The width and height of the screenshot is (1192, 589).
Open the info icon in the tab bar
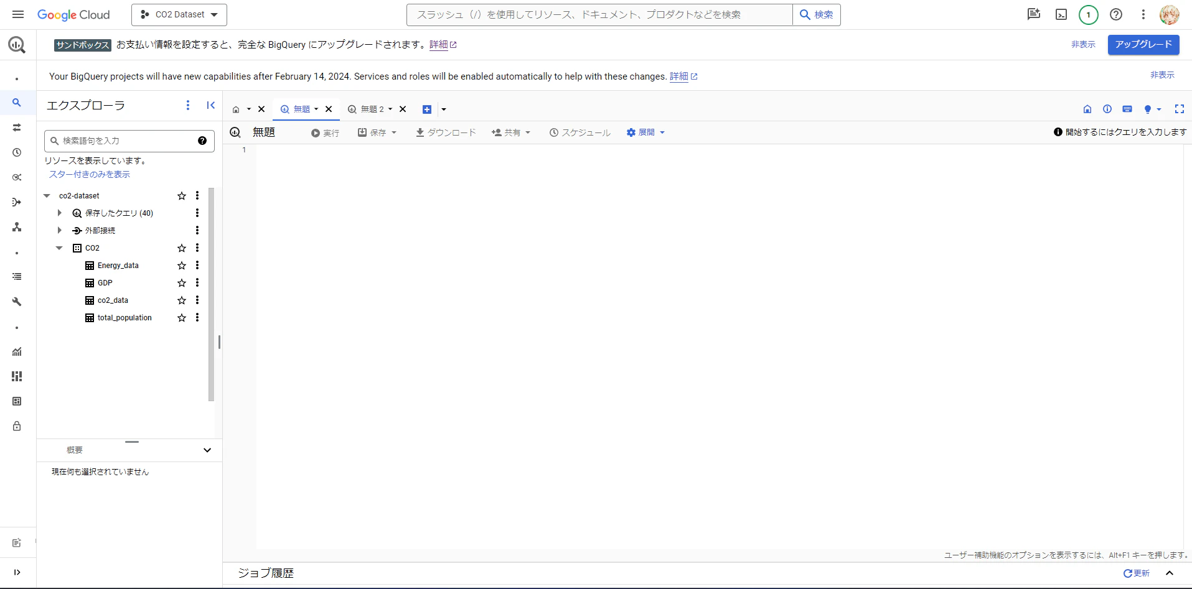pos(1107,109)
